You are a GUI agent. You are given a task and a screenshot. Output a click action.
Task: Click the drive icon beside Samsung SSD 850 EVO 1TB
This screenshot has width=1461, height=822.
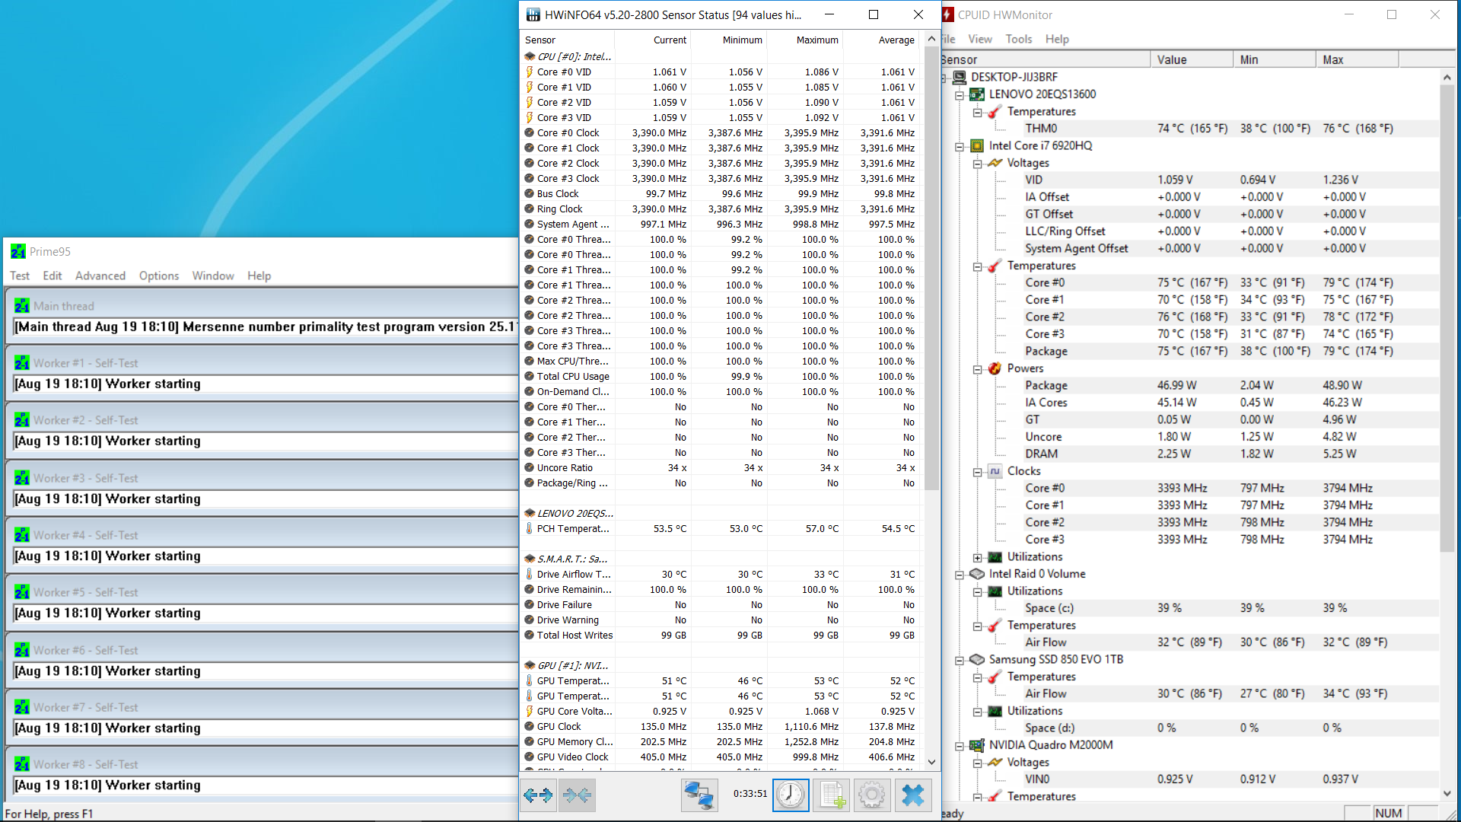[977, 660]
